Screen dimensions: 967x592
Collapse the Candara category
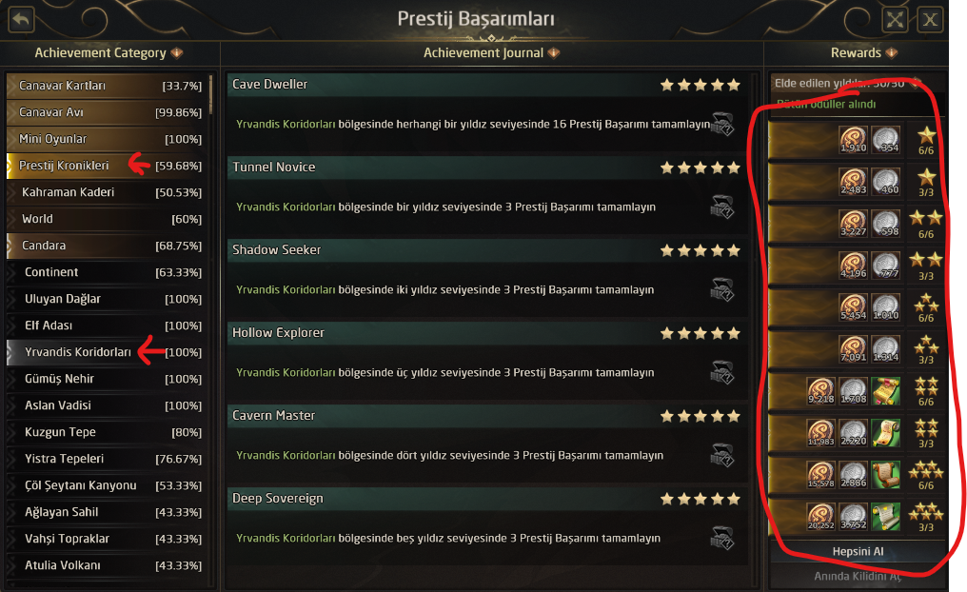click(x=13, y=246)
